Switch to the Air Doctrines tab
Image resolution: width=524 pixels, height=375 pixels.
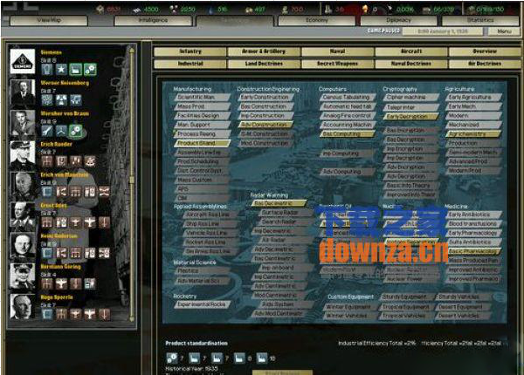point(485,64)
